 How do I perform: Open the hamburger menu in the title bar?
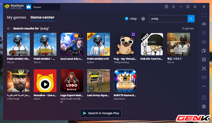tap(174, 7)
